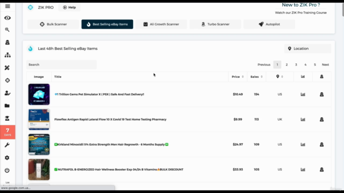Sort by location pin column header

tap(279, 77)
